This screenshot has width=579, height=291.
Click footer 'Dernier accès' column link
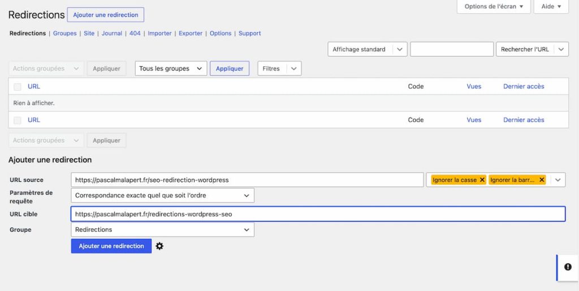pos(524,120)
